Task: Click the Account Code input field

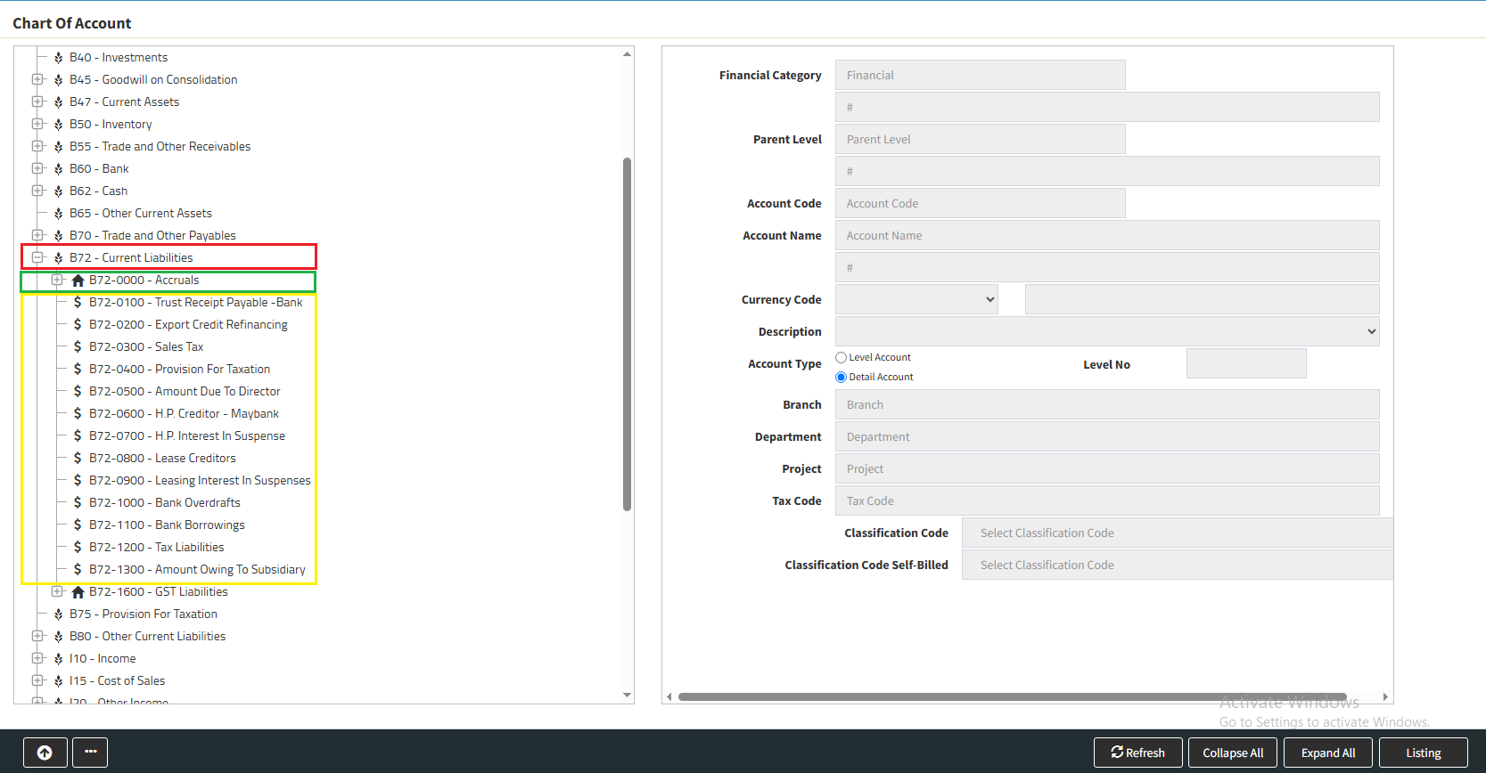Action: point(980,203)
